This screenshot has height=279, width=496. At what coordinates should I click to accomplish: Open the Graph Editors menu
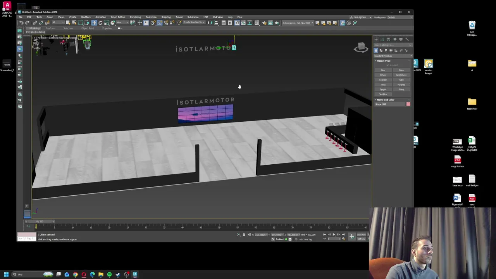[x=118, y=17]
